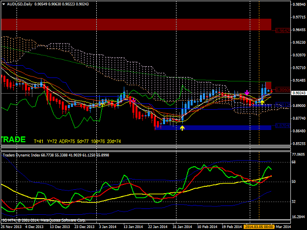Click the 0.85255 price scale value
Image resolution: width=307 pixels, height=230 pixels.
299,144
